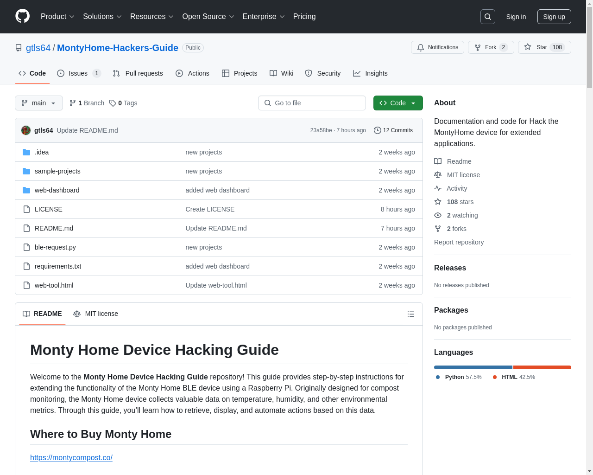Click the commit history clock icon
Viewport: 593px width, 475px height.
tap(378, 130)
